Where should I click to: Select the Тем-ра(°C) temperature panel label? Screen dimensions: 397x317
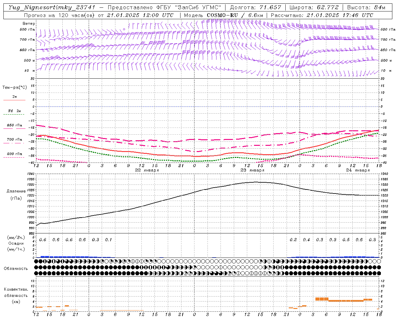click(15, 88)
